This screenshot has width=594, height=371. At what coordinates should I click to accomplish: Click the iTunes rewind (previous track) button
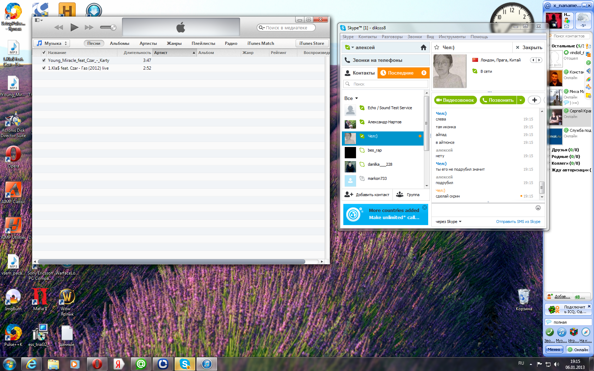click(x=59, y=27)
